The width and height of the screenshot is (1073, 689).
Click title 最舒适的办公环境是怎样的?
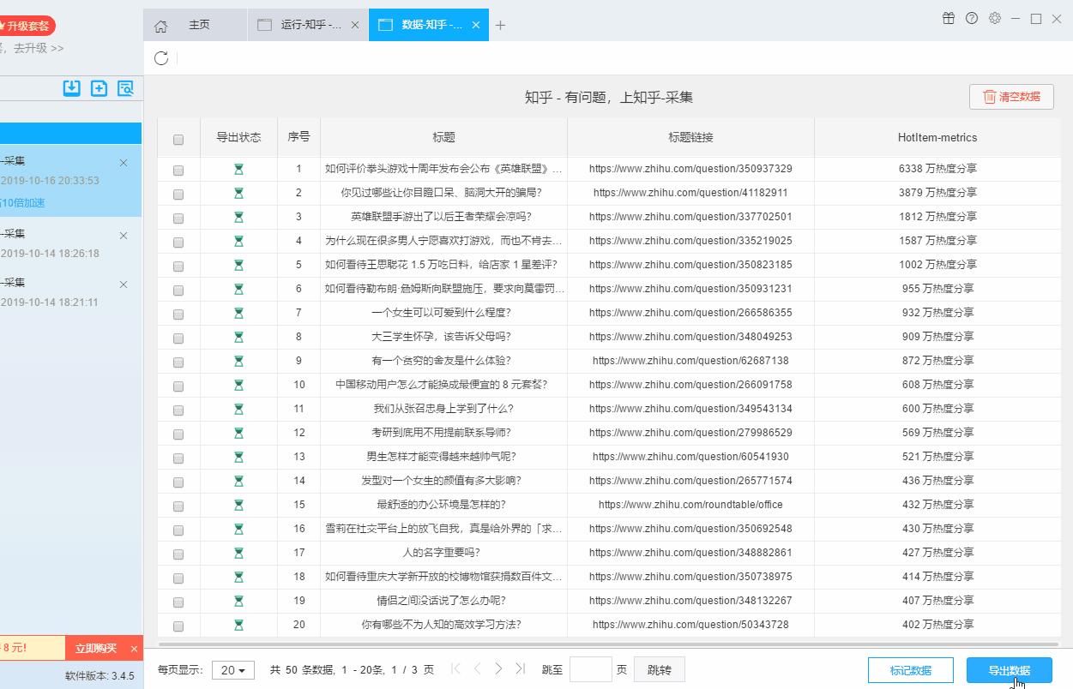click(441, 505)
